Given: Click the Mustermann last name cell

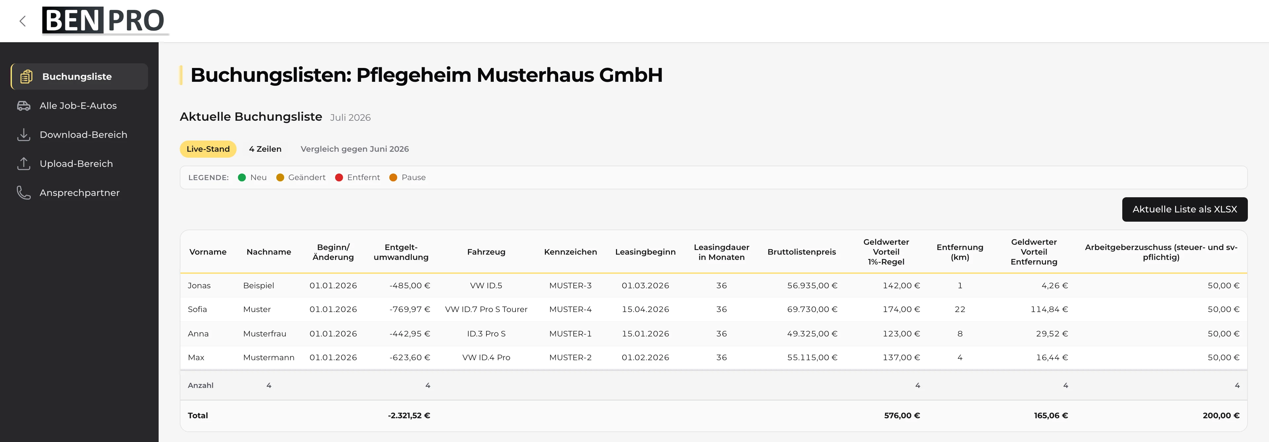Looking at the screenshot, I should coord(268,358).
